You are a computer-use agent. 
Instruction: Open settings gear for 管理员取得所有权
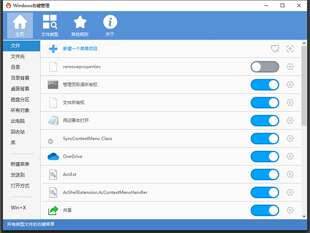pos(290,84)
